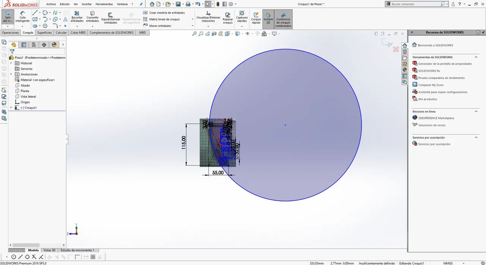Select the Polygon sketch tool

pos(45,26)
